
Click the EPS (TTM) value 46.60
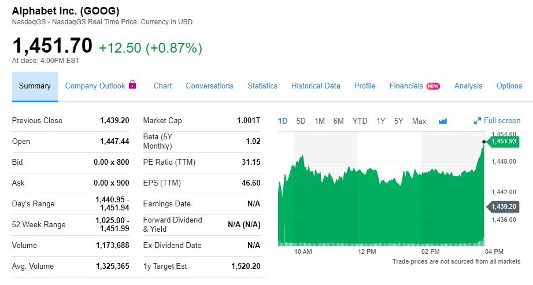pos(251,183)
